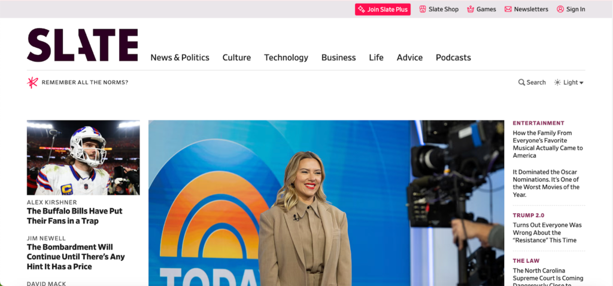Expand the Light theme dropdown arrow
Screen dimensions: 613x286
pyautogui.click(x=581, y=83)
